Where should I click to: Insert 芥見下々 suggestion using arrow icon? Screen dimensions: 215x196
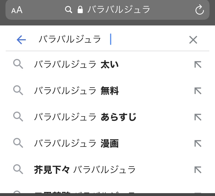tap(198, 170)
